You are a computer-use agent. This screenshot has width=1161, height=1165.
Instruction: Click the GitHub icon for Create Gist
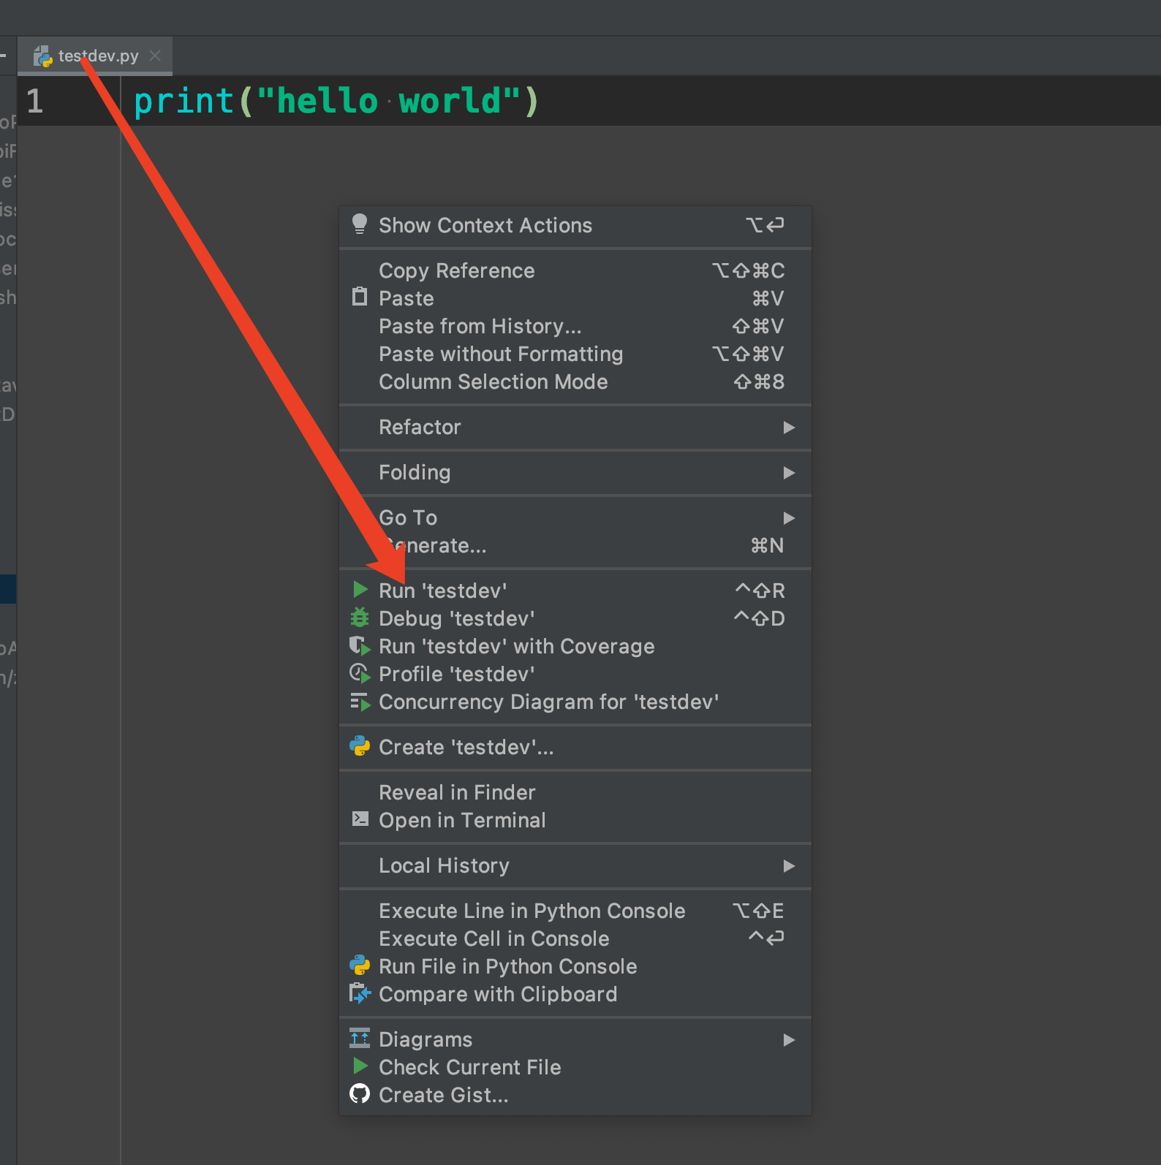point(360,1094)
